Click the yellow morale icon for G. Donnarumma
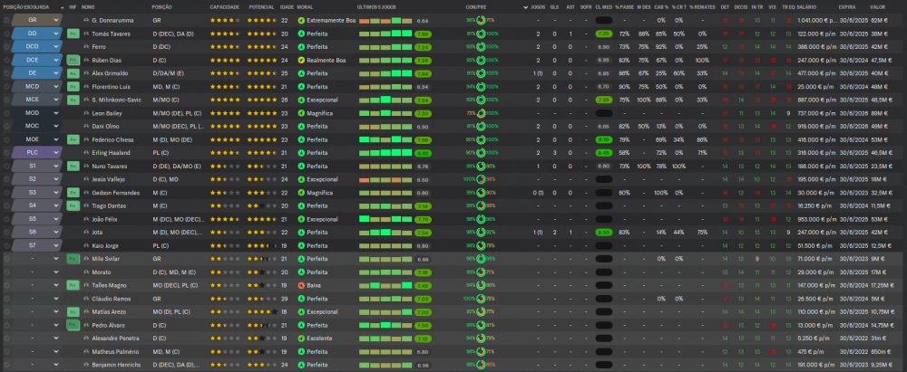This screenshot has height=372, width=907. coord(301,20)
